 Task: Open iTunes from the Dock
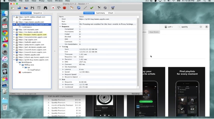[5, 59]
